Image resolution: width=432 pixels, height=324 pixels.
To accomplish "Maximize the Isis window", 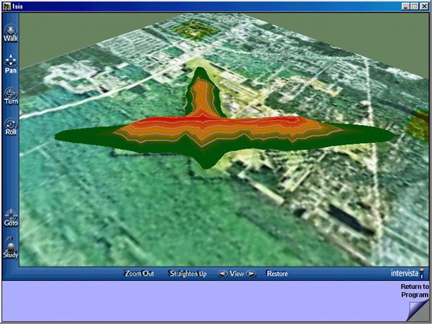I will click(414, 6).
